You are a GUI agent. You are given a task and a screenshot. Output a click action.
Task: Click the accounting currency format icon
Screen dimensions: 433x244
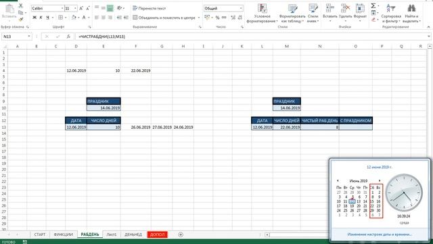207,18
